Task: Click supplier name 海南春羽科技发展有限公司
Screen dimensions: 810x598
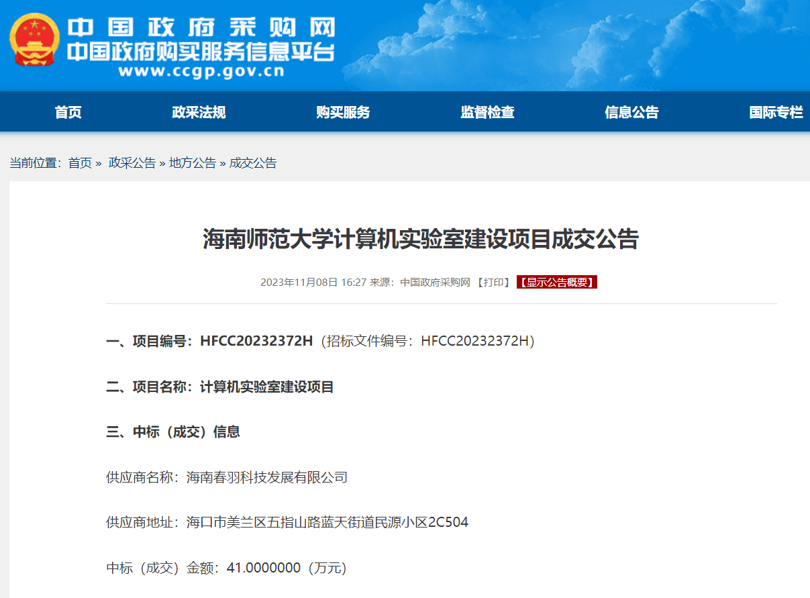Action: tap(267, 478)
